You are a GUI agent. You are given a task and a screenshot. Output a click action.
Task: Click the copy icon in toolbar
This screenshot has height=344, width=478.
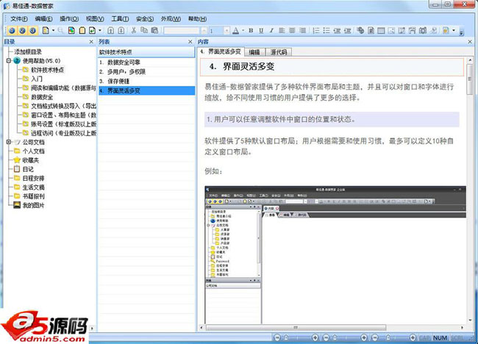(144, 30)
